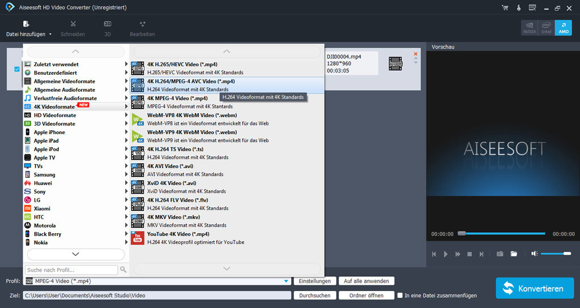Click the shopping cart icon in title bar

point(505,8)
